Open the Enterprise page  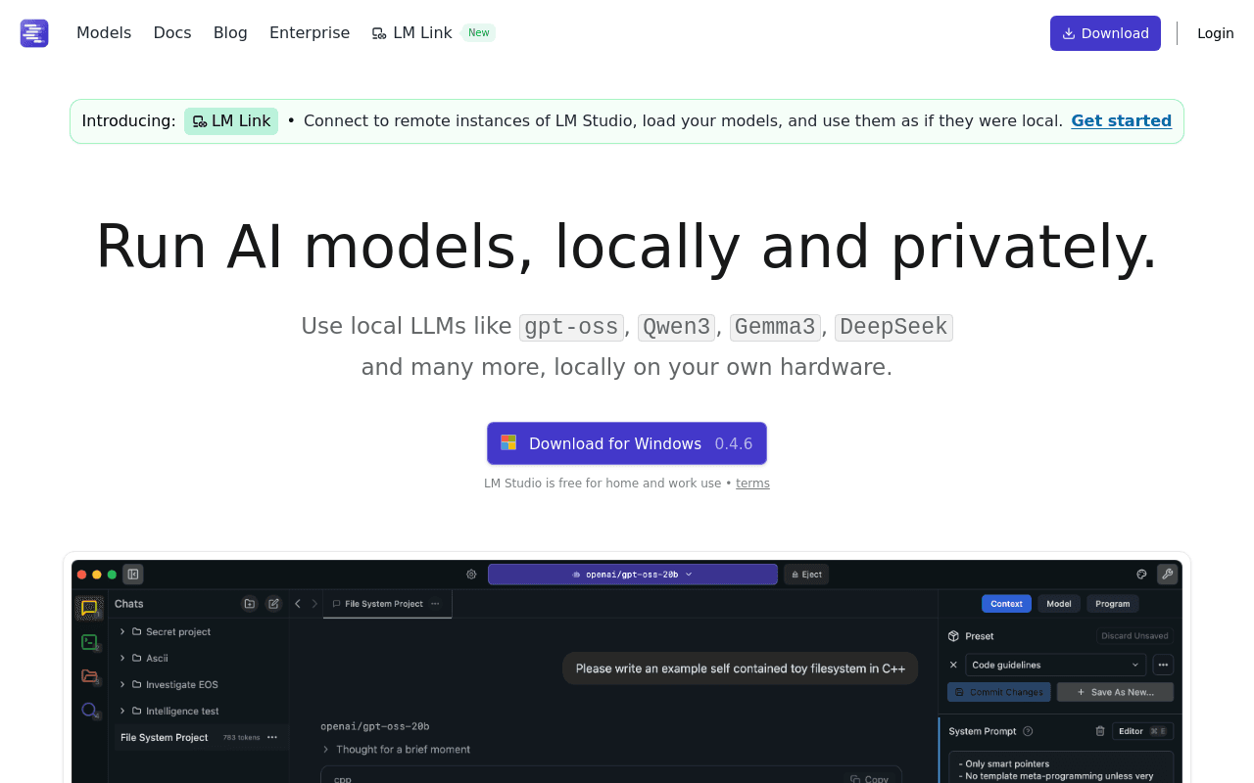tap(310, 33)
